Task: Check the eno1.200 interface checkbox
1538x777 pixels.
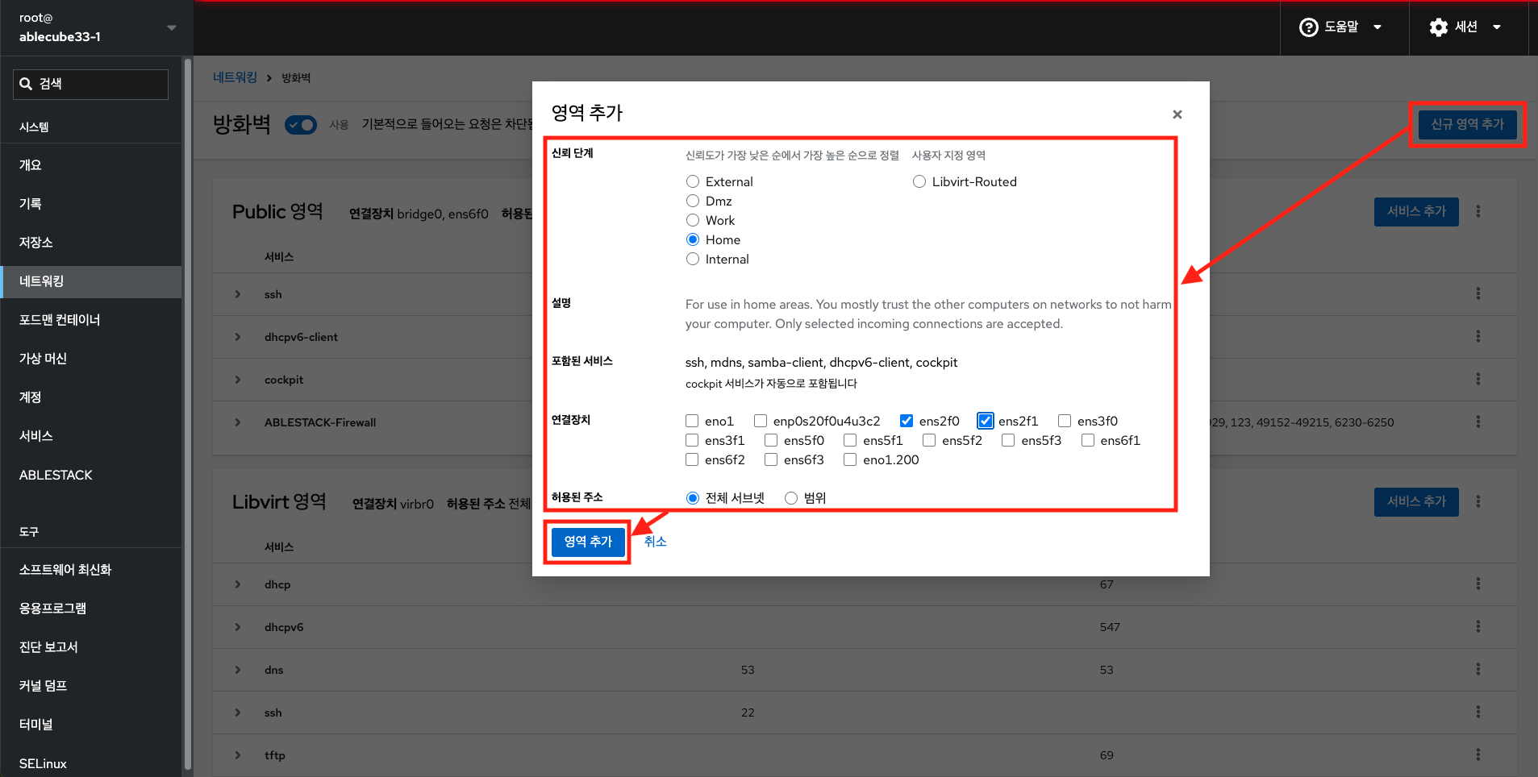Action: point(850,459)
